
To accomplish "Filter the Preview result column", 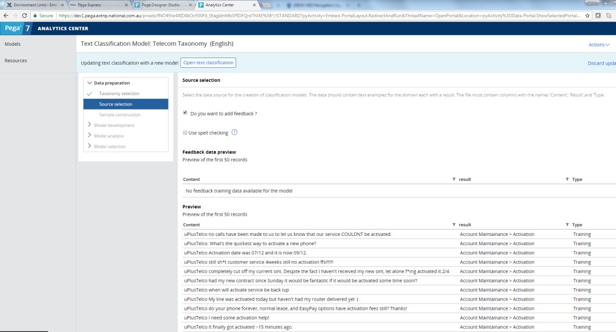I will tap(567, 225).
